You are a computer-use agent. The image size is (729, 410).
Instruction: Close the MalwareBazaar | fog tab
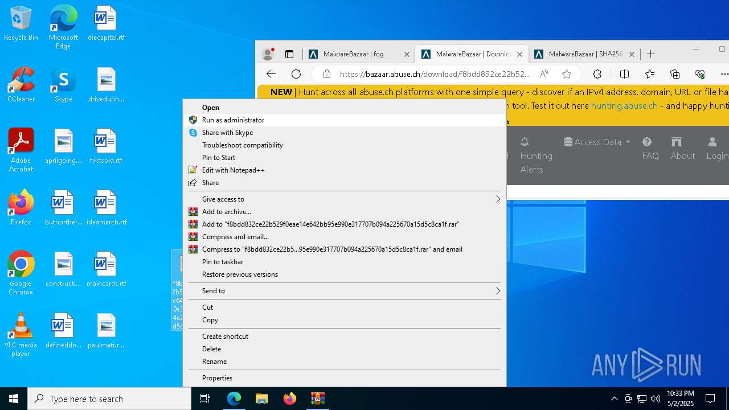click(407, 55)
